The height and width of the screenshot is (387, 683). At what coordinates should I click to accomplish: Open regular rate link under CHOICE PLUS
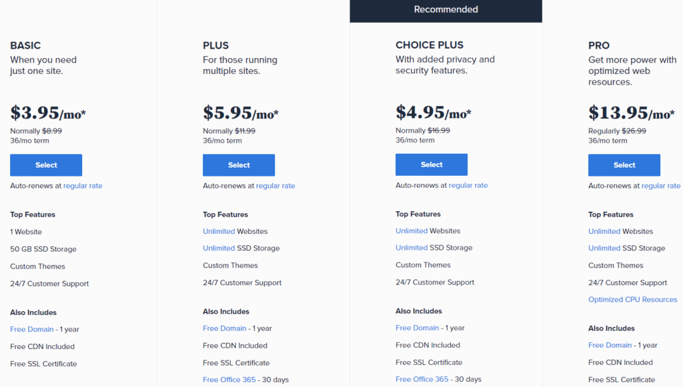click(468, 185)
